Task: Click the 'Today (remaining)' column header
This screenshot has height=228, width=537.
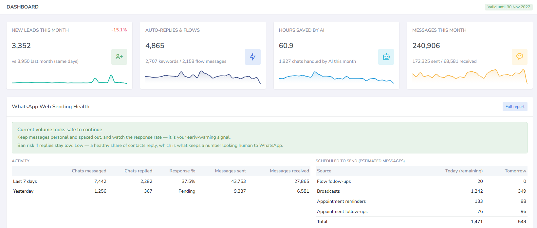Action: 464,171
